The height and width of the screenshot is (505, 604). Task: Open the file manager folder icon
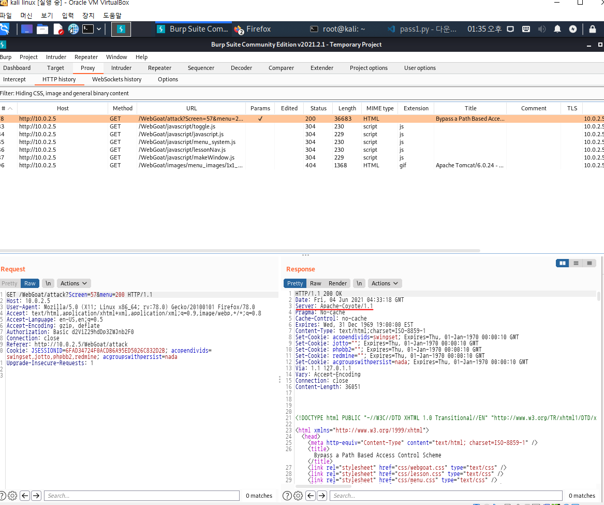click(x=42, y=29)
